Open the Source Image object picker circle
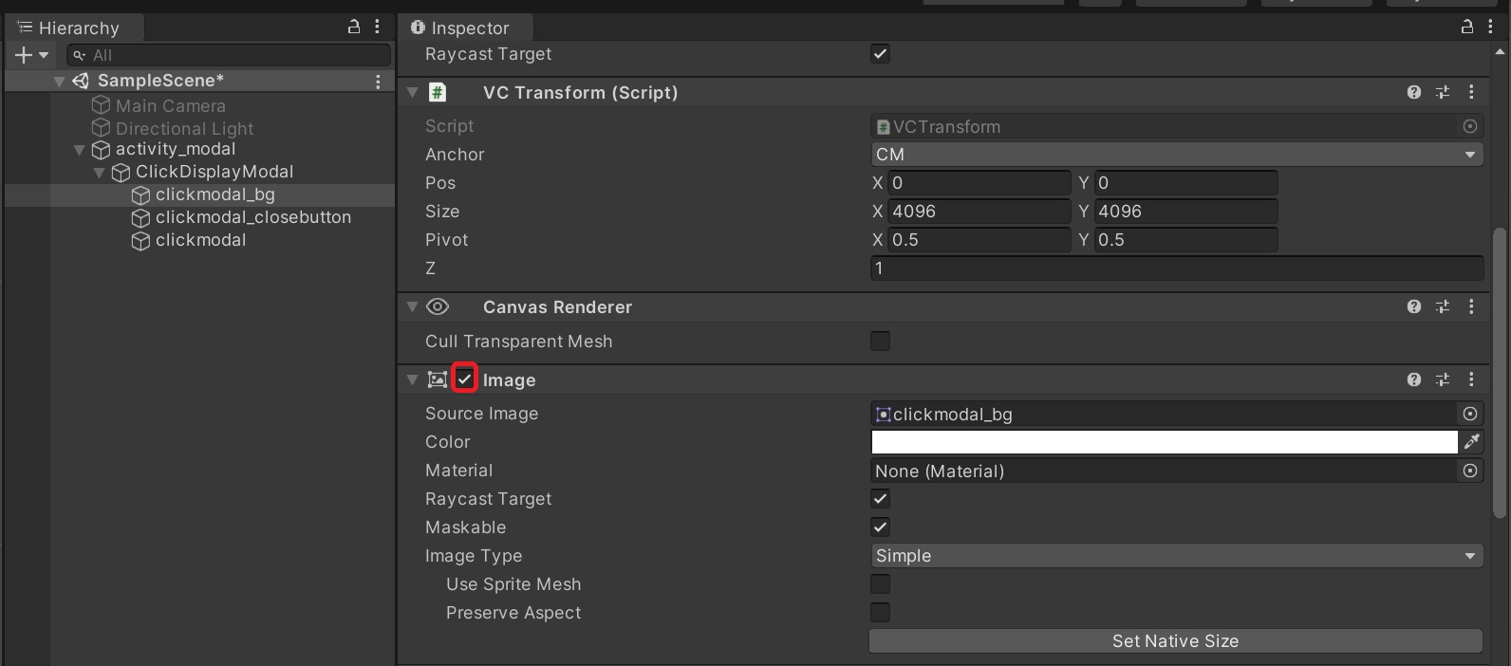Image resolution: width=1511 pixels, height=666 pixels. (1469, 414)
